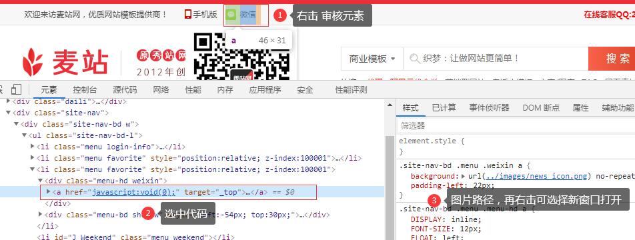Expand the menu login-info li node
This screenshot has height=240, width=635.
pyautogui.click(x=33, y=146)
